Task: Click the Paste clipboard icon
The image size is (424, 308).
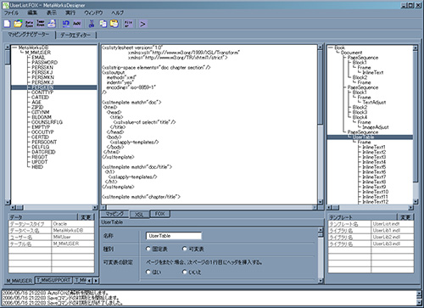Action: point(114,24)
